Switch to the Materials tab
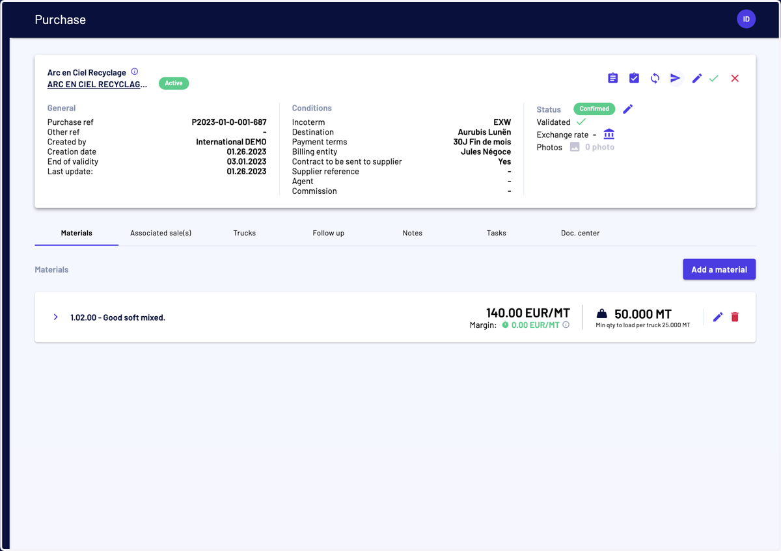This screenshot has height=551, width=781. [x=77, y=233]
